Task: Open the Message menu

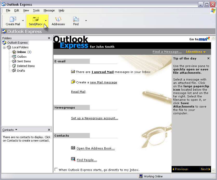Action: pyautogui.click(x=49, y=11)
